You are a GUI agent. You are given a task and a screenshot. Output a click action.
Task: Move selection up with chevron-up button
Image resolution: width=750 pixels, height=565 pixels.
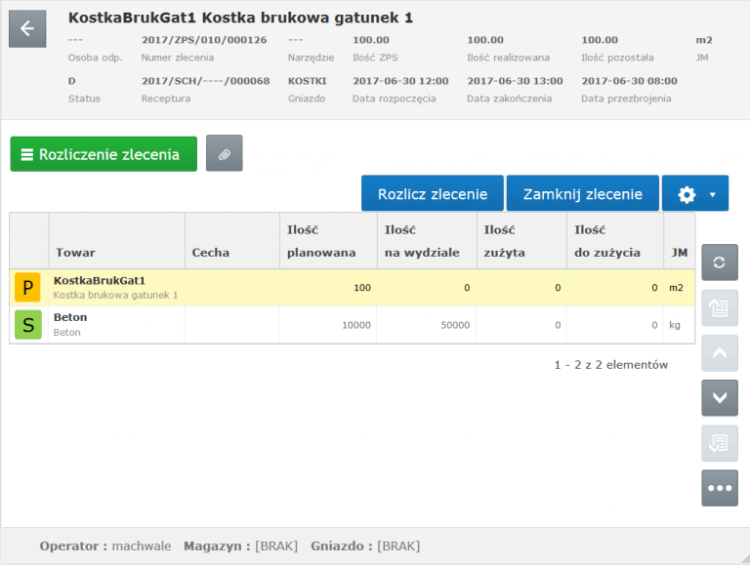click(720, 353)
